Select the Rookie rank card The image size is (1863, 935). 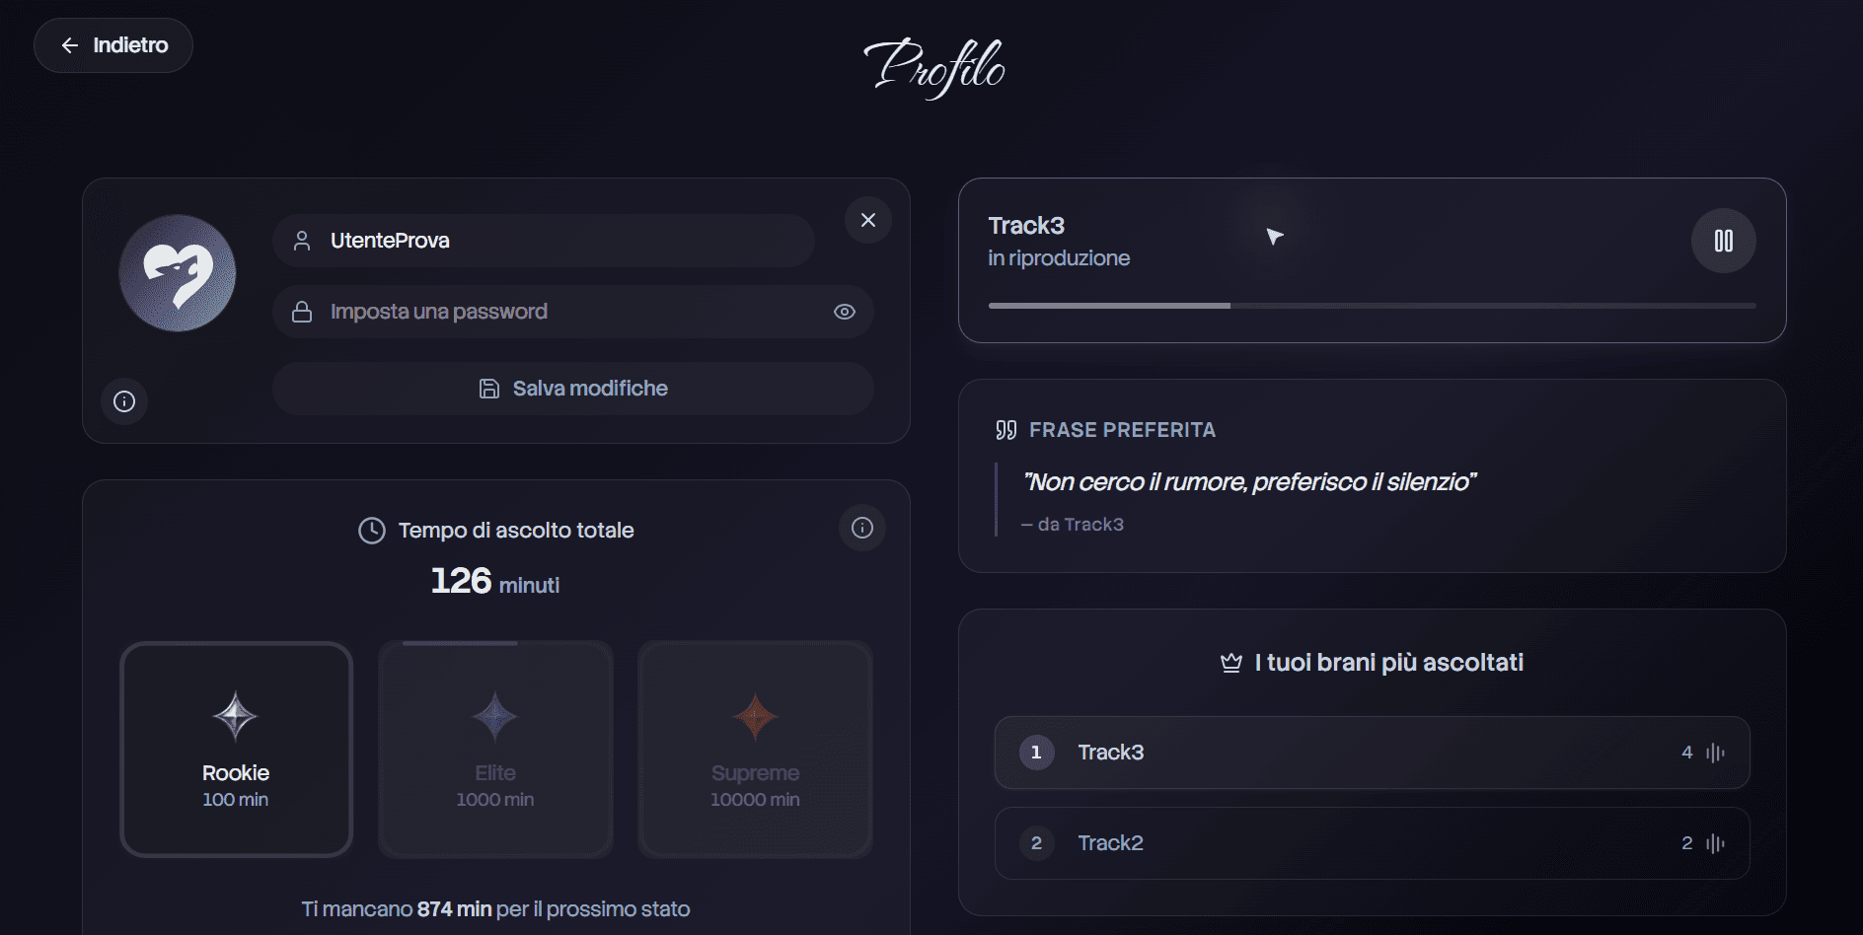(x=236, y=750)
